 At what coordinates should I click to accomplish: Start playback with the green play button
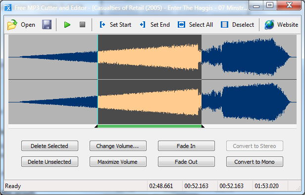click(x=67, y=25)
